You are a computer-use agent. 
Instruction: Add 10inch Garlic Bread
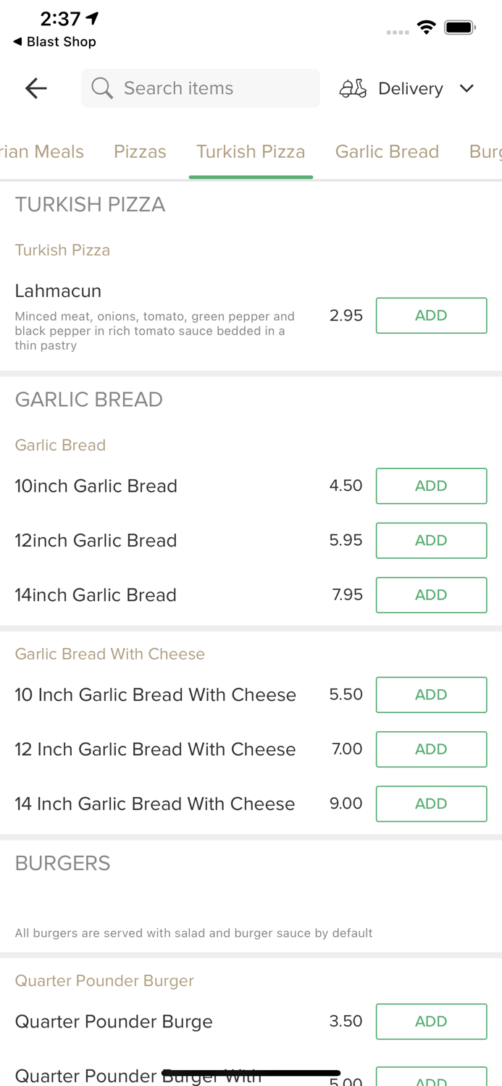[x=431, y=486]
